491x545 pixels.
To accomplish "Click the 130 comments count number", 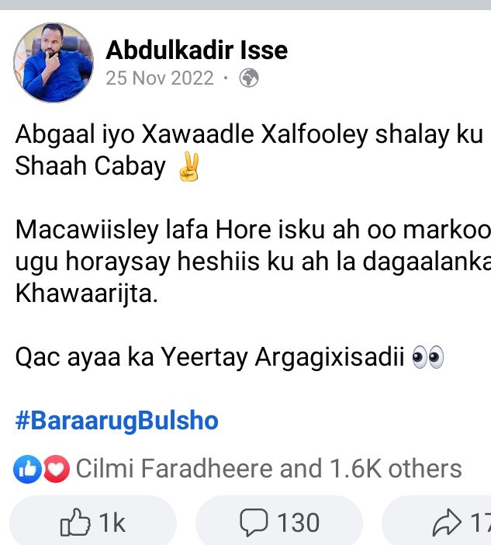I will 299,522.
